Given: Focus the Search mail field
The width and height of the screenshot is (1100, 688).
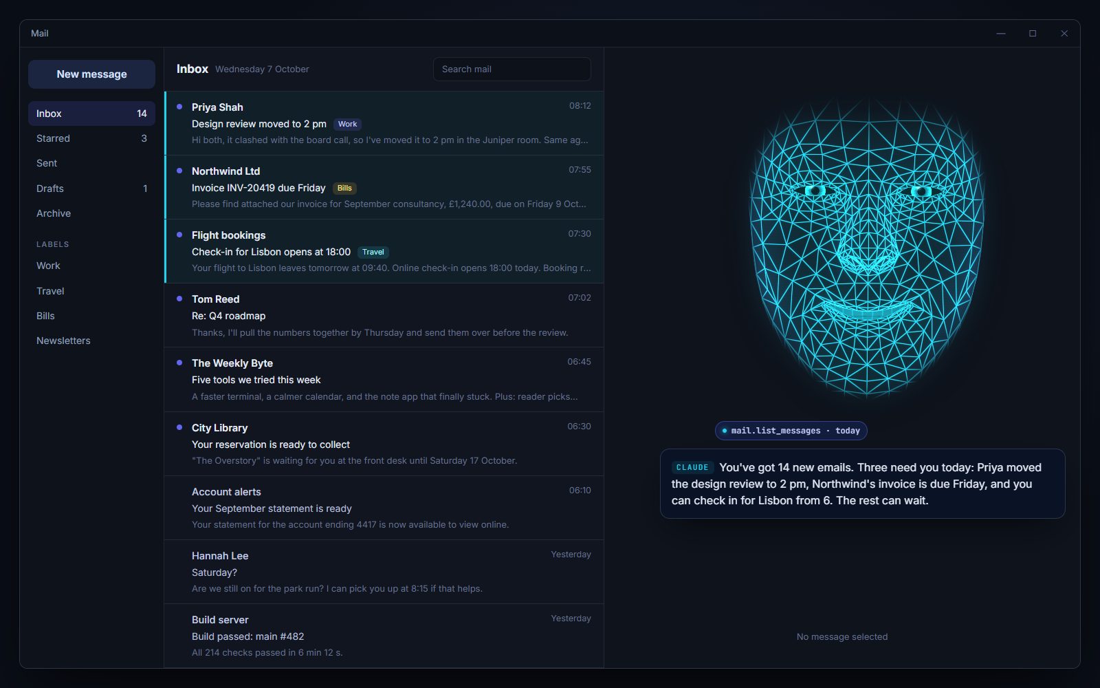Looking at the screenshot, I should pyautogui.click(x=511, y=69).
